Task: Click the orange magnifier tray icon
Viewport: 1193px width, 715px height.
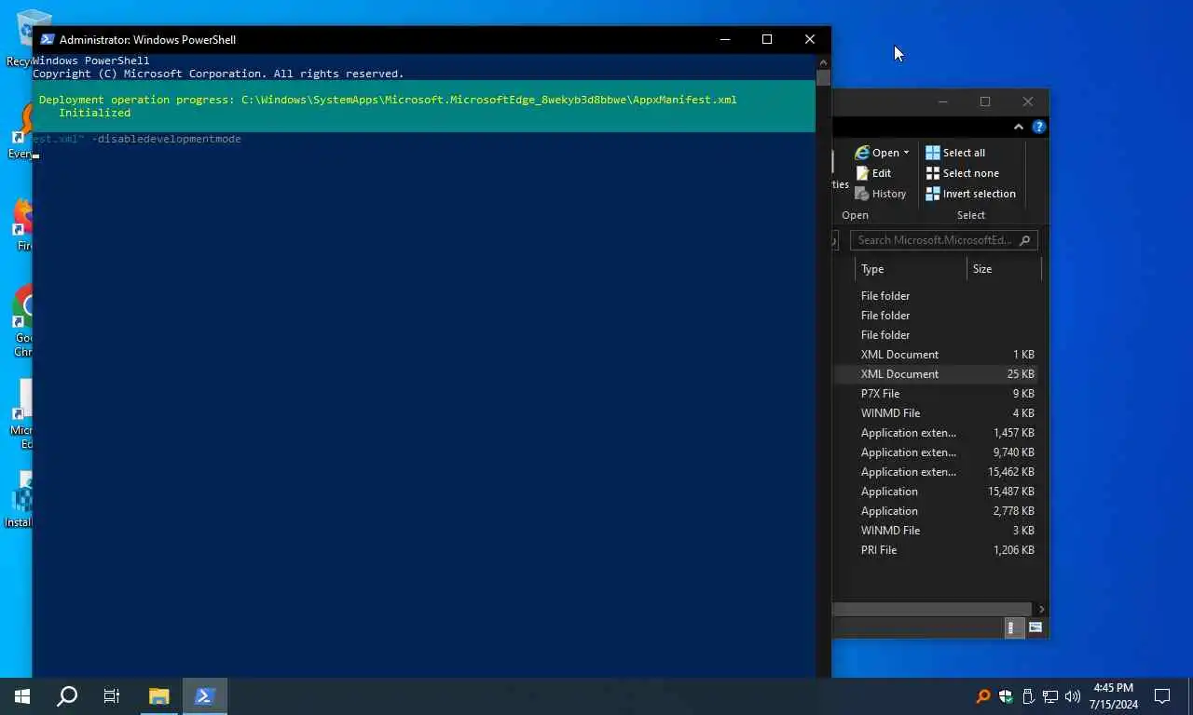Action: point(982,696)
